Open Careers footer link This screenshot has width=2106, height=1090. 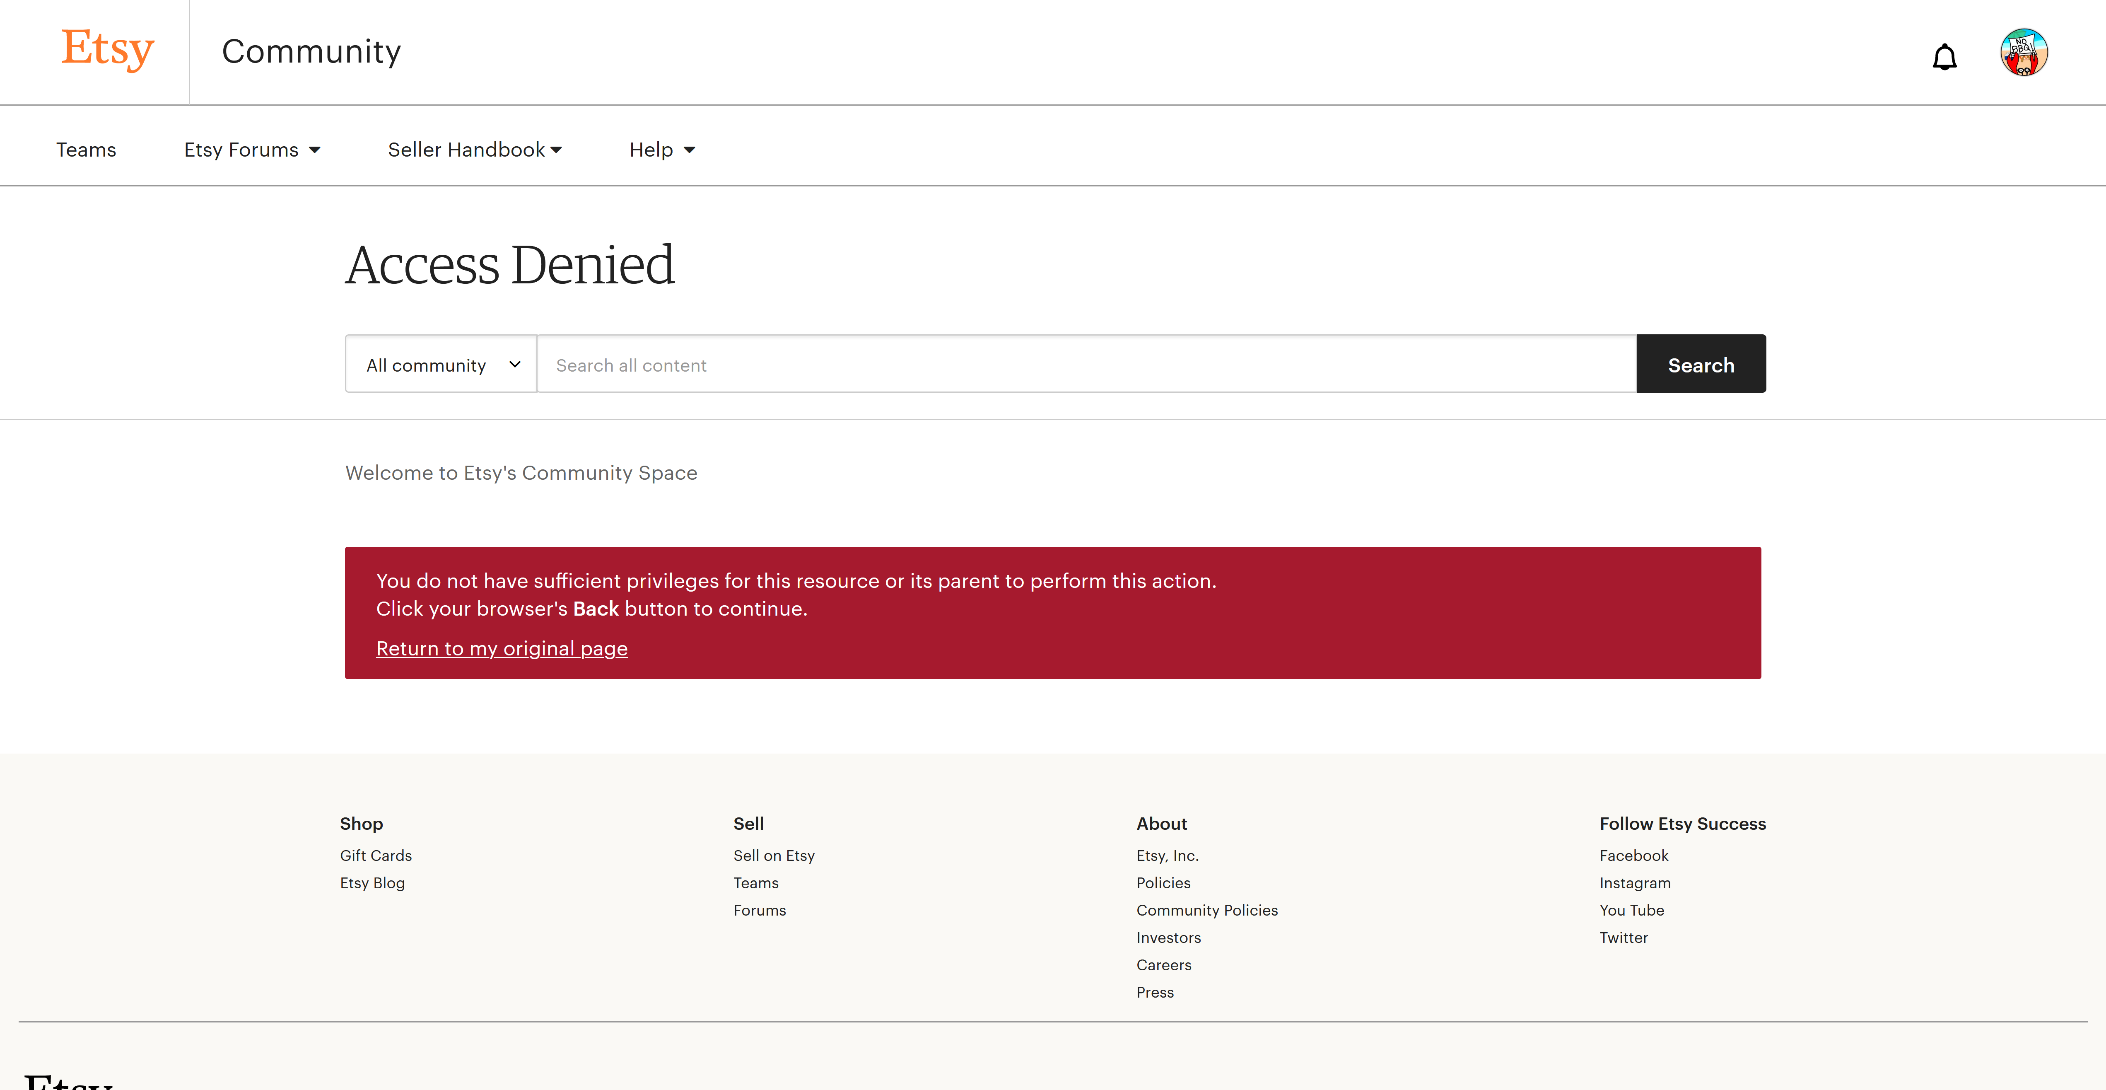tap(1163, 965)
